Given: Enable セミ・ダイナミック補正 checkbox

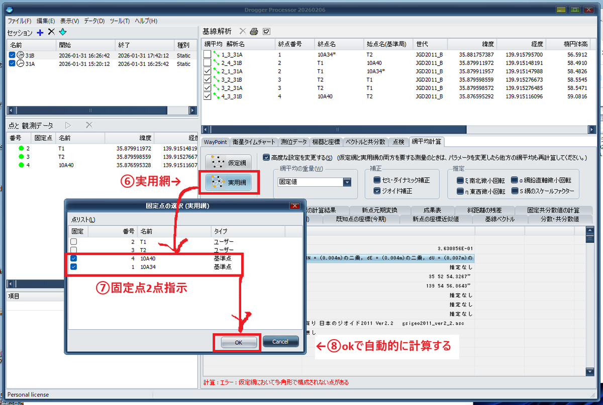Looking at the screenshot, I should 377,180.
